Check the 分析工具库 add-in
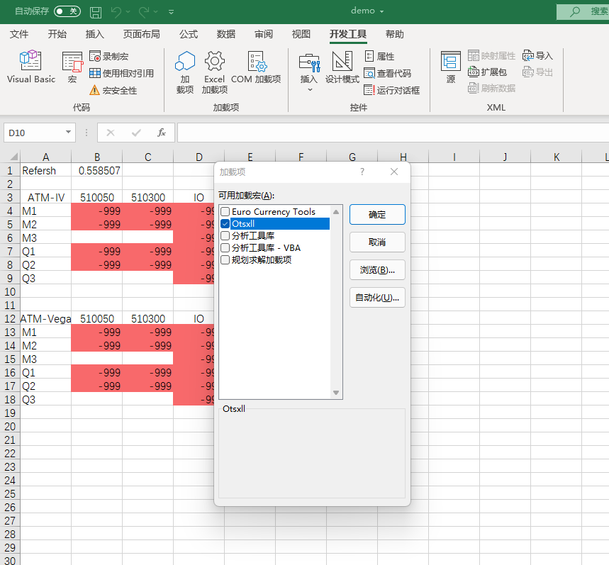The image size is (609, 565). [x=225, y=235]
